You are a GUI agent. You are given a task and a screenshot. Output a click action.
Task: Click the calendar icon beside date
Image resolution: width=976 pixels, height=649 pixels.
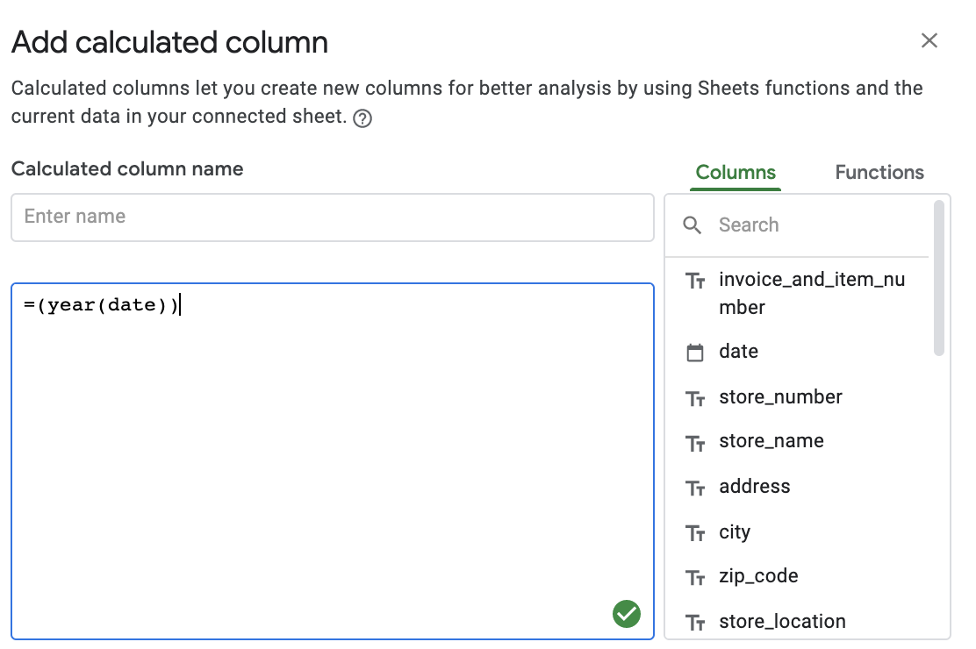pyautogui.click(x=695, y=353)
